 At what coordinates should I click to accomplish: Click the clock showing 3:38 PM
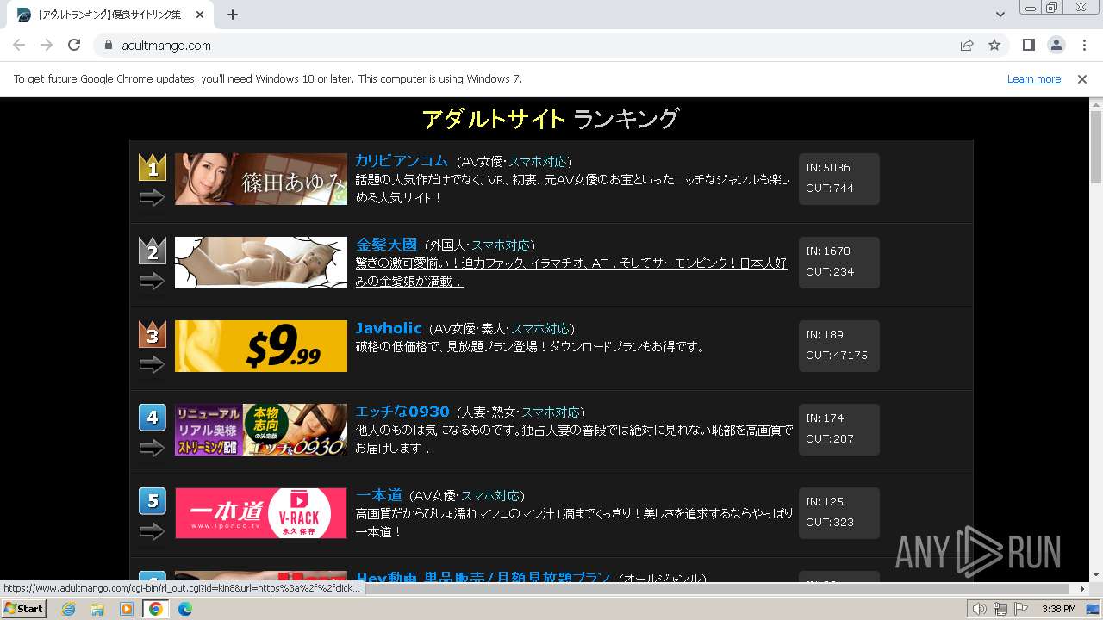[1058, 609]
